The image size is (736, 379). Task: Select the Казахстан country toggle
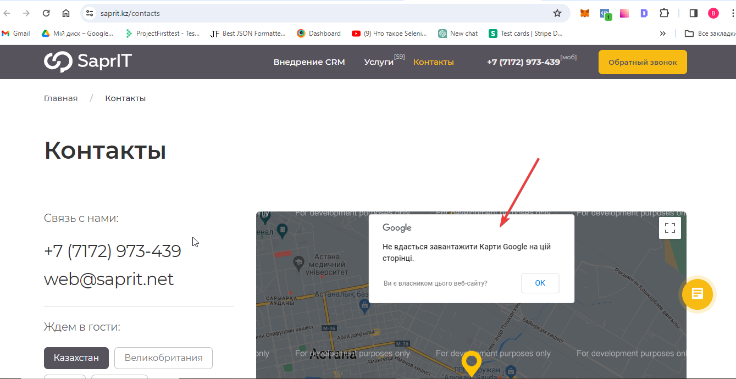[76, 358]
